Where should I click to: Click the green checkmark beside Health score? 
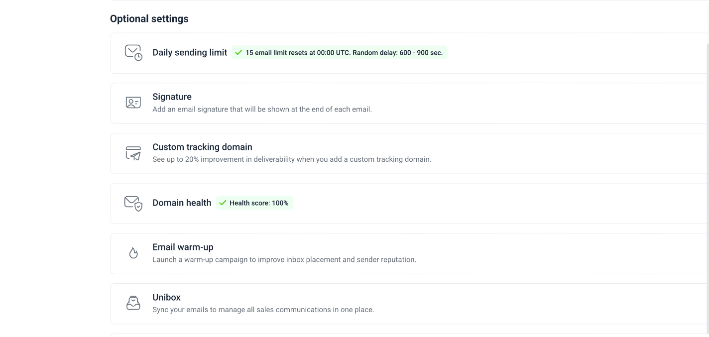pyautogui.click(x=223, y=203)
